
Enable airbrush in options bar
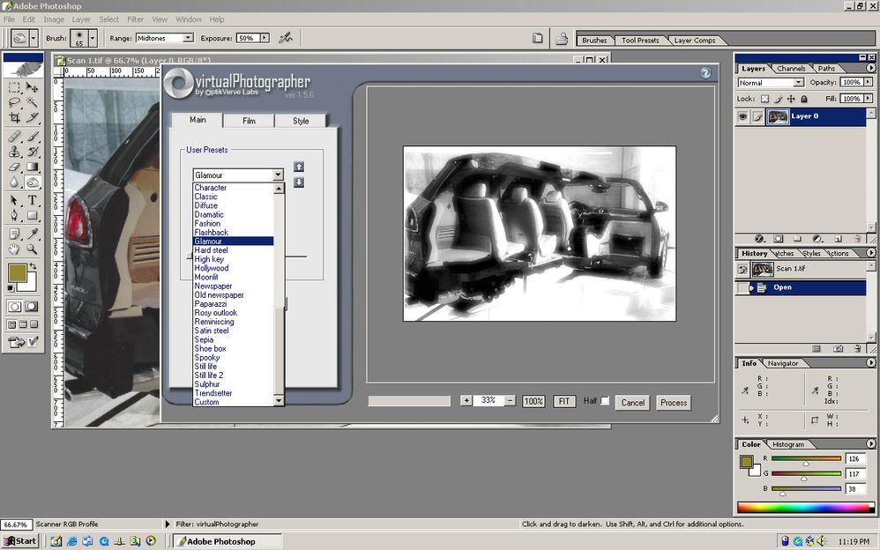click(x=286, y=38)
